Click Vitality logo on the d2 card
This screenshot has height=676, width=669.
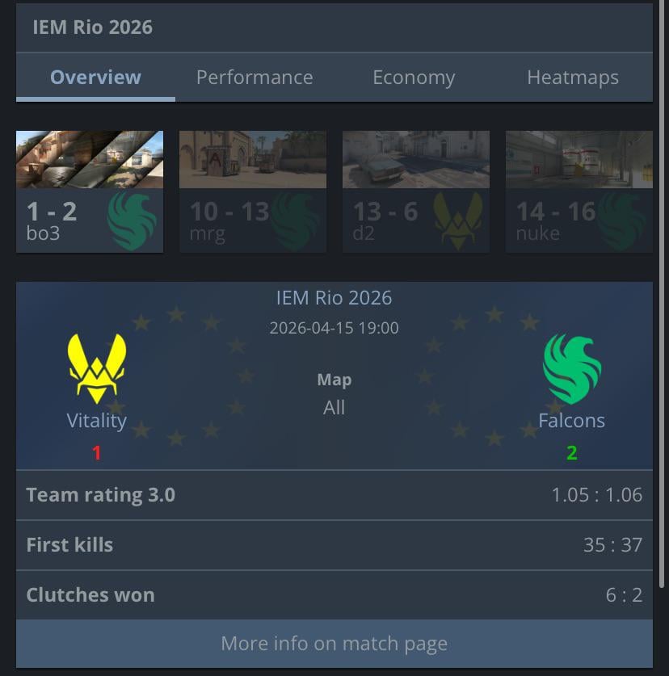[x=458, y=221]
